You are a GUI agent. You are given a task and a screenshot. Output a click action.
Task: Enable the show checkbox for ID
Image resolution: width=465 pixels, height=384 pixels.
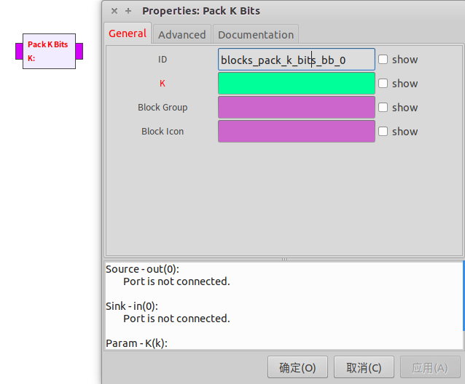point(383,60)
